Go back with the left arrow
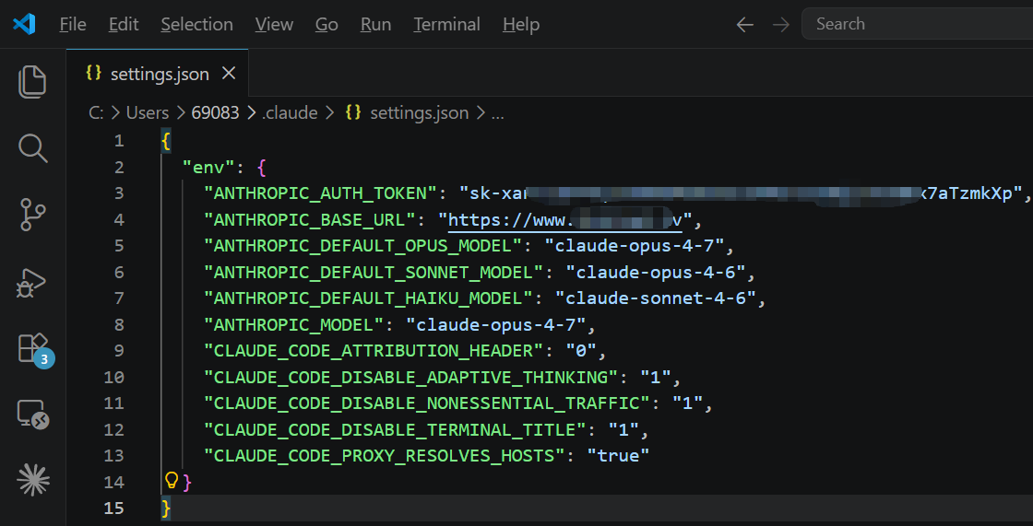1033x526 pixels. tap(744, 25)
